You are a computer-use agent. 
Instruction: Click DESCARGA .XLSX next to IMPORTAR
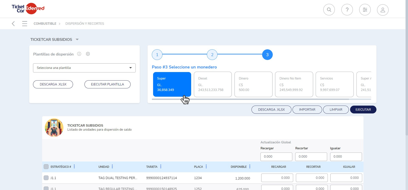[x=271, y=110]
